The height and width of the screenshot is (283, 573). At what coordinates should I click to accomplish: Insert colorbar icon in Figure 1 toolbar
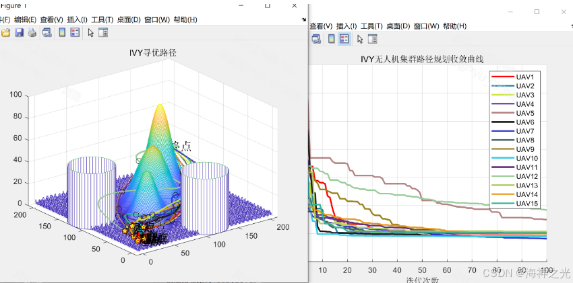pyautogui.click(x=62, y=33)
